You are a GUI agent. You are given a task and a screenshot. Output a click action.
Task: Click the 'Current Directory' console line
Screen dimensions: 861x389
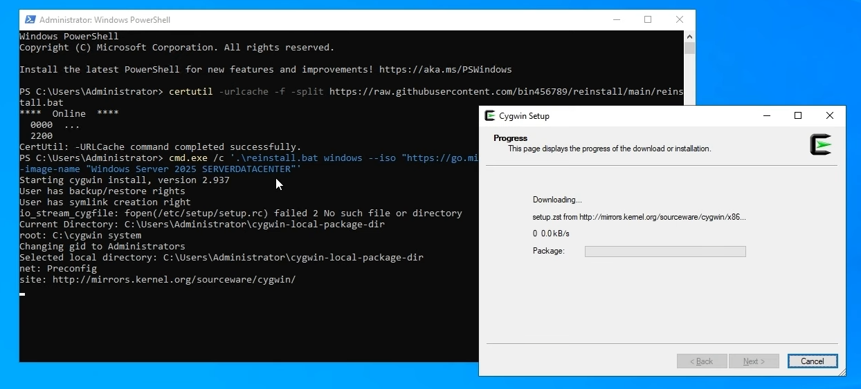[202, 224]
